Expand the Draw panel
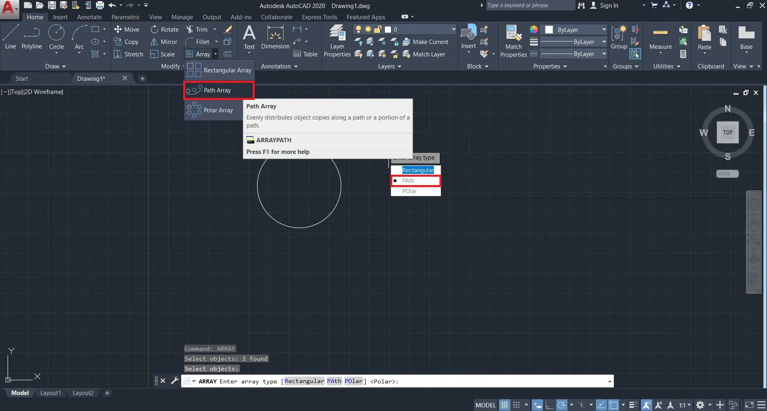The height and width of the screenshot is (411, 767). (55, 66)
